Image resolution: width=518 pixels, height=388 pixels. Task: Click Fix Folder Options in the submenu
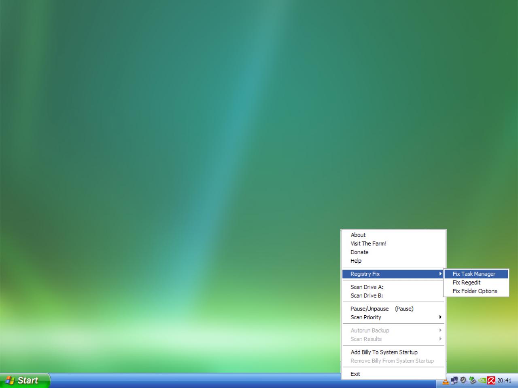coord(476,291)
